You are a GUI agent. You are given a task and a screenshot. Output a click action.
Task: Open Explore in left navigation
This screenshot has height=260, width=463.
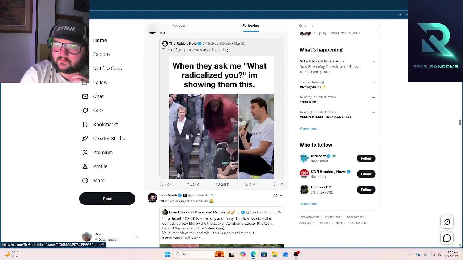pyautogui.click(x=101, y=54)
